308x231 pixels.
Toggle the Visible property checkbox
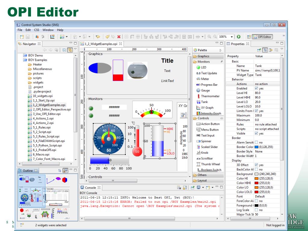tap(256, 133)
